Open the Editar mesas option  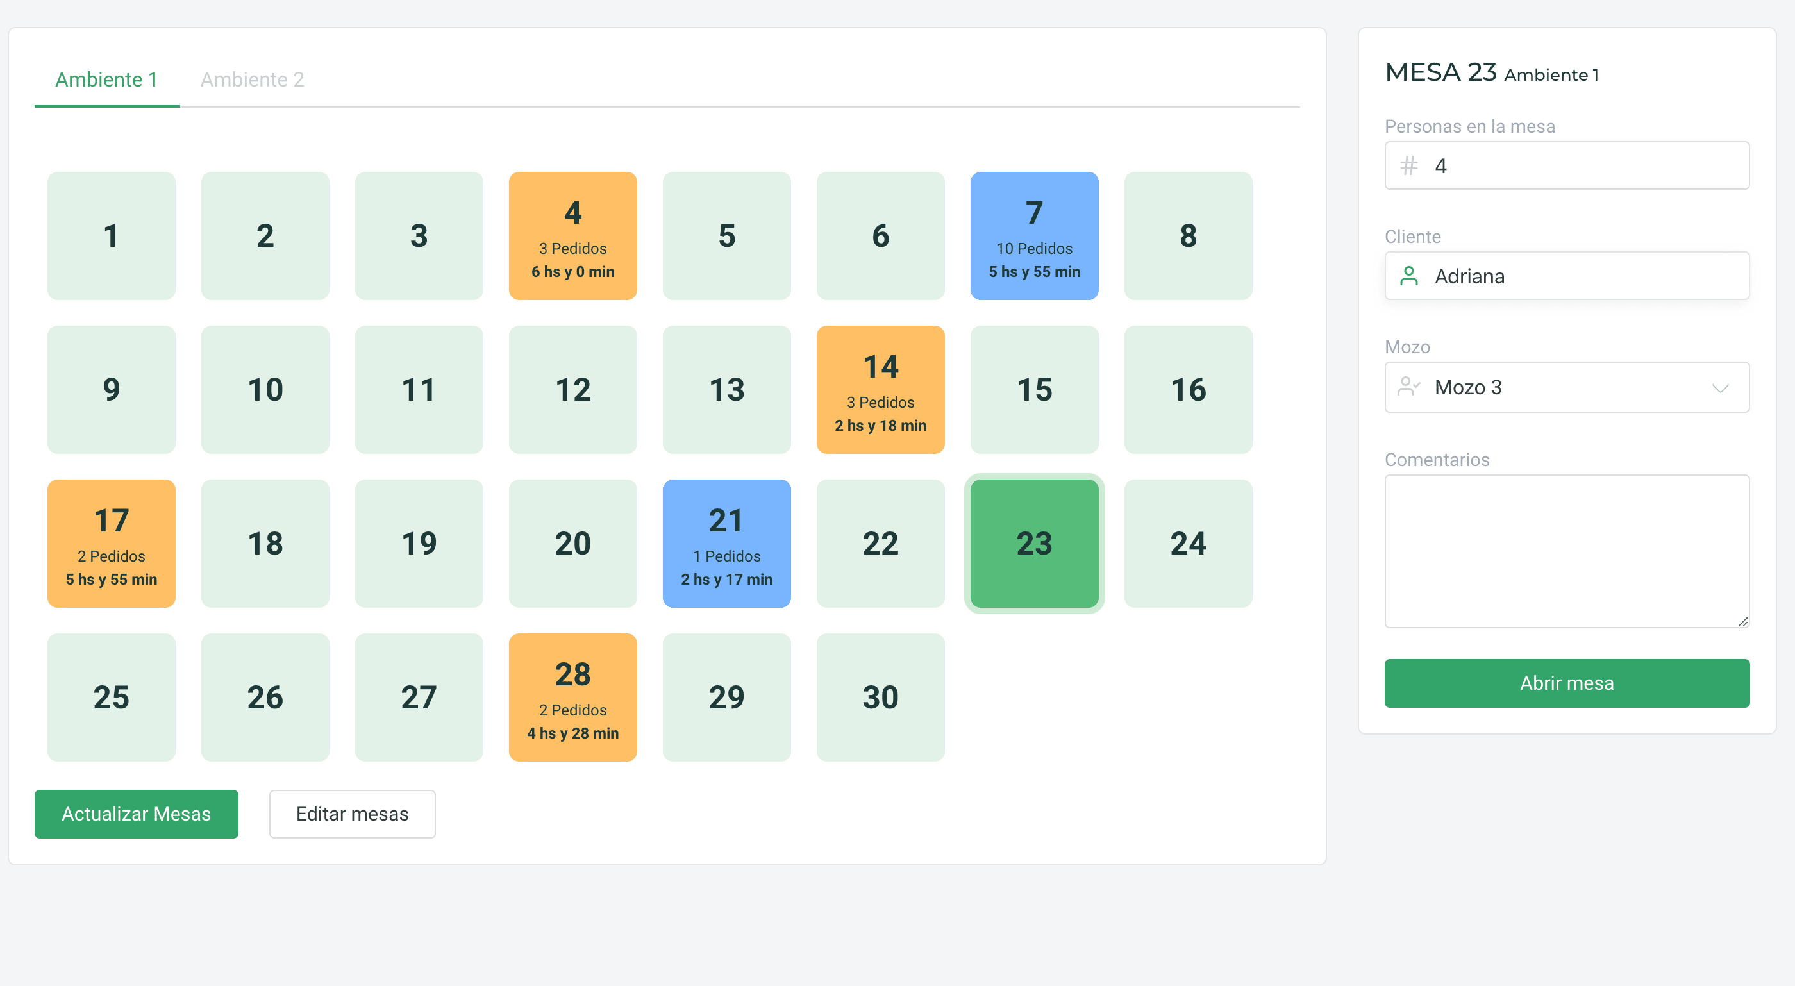point(352,814)
